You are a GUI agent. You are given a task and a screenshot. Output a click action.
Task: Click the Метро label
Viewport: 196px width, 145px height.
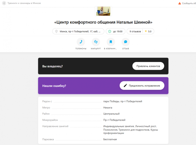46,108
